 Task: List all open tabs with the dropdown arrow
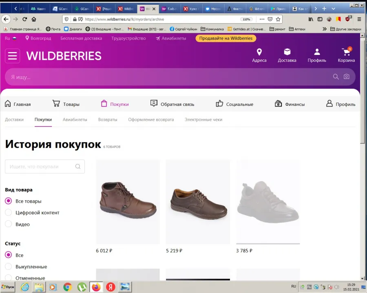coord(333,9)
